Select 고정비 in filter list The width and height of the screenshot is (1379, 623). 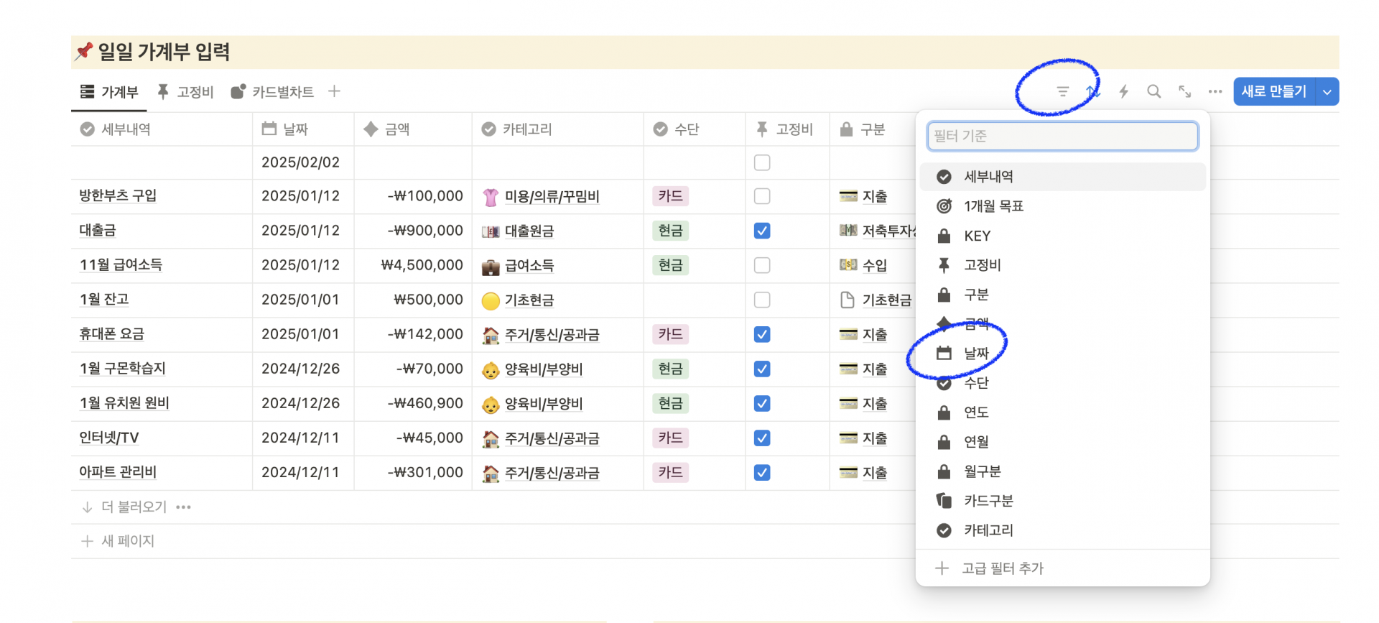1062,265
